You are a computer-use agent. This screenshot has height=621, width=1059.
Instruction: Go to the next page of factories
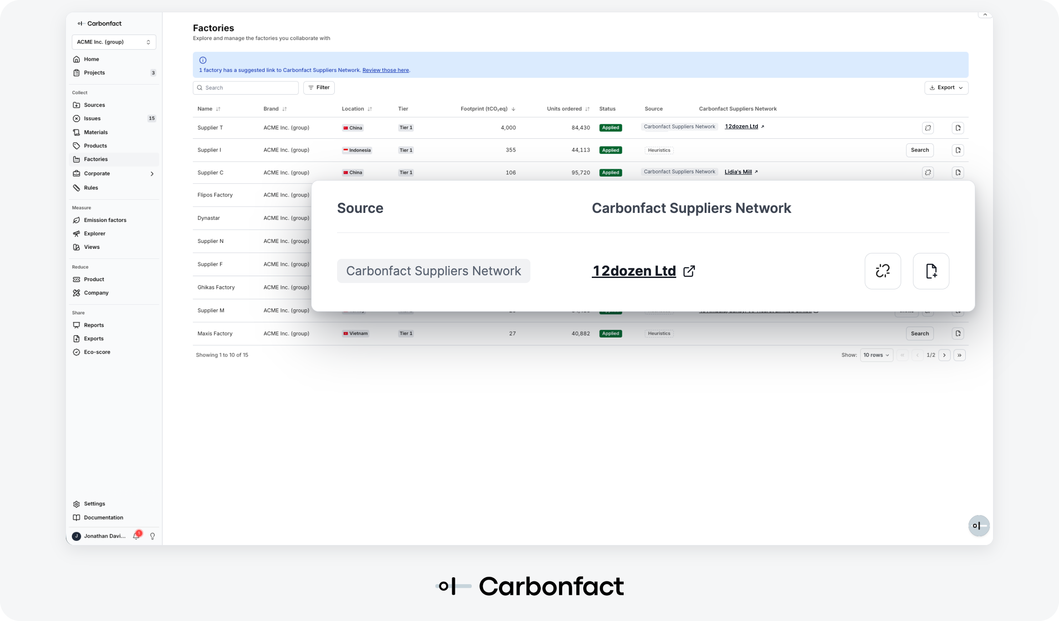(944, 355)
